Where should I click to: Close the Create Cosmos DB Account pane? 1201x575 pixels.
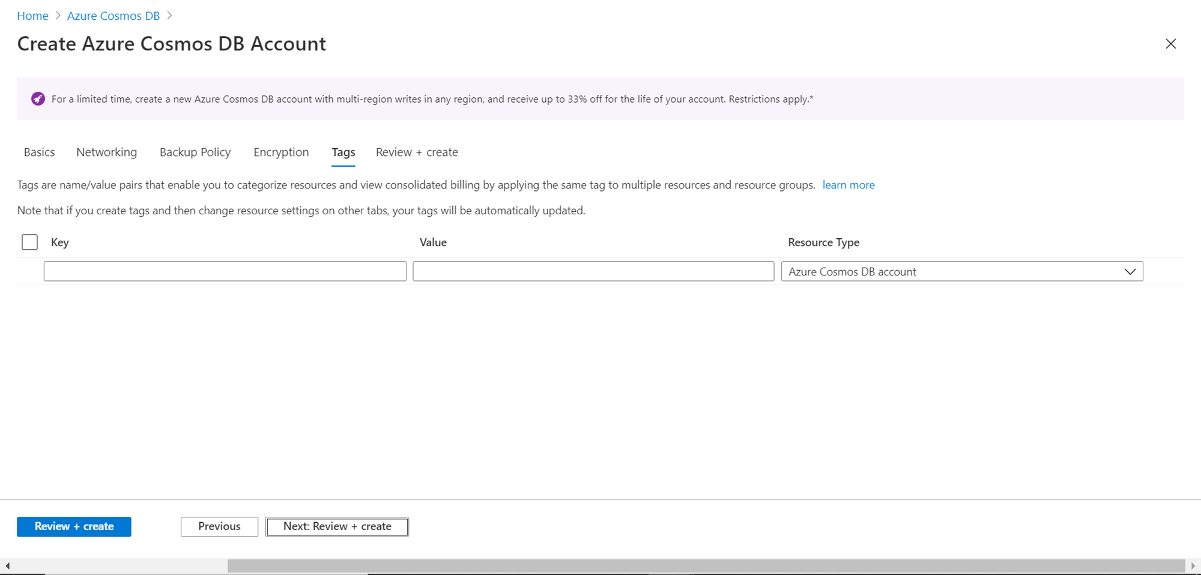pos(1170,44)
